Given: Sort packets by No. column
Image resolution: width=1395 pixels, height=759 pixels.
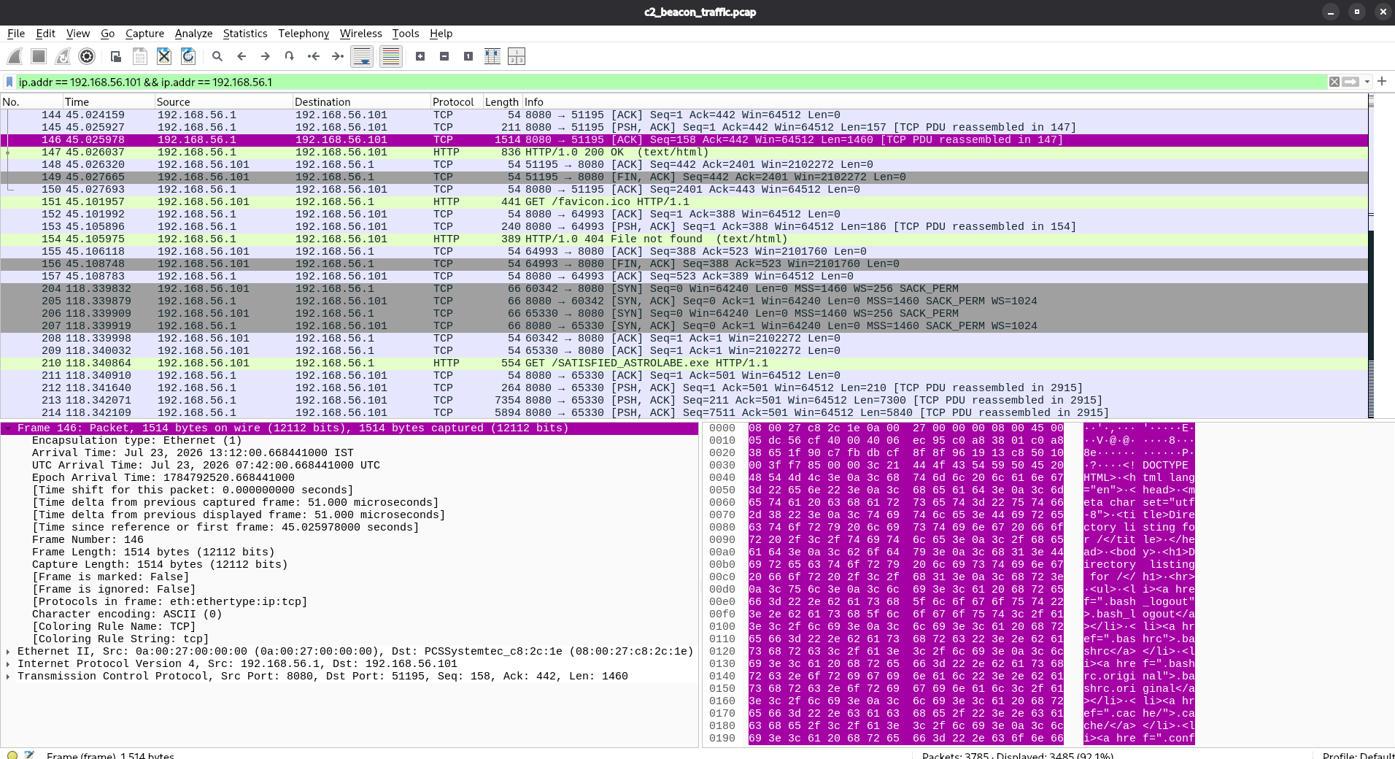Looking at the screenshot, I should [31, 102].
